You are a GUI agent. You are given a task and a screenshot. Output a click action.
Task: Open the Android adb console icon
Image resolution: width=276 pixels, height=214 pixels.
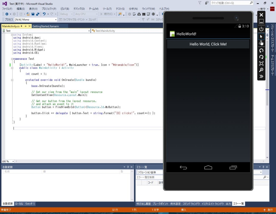coord(144,14)
